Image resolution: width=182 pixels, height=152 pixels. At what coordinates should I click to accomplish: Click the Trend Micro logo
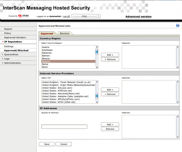(23, 16)
